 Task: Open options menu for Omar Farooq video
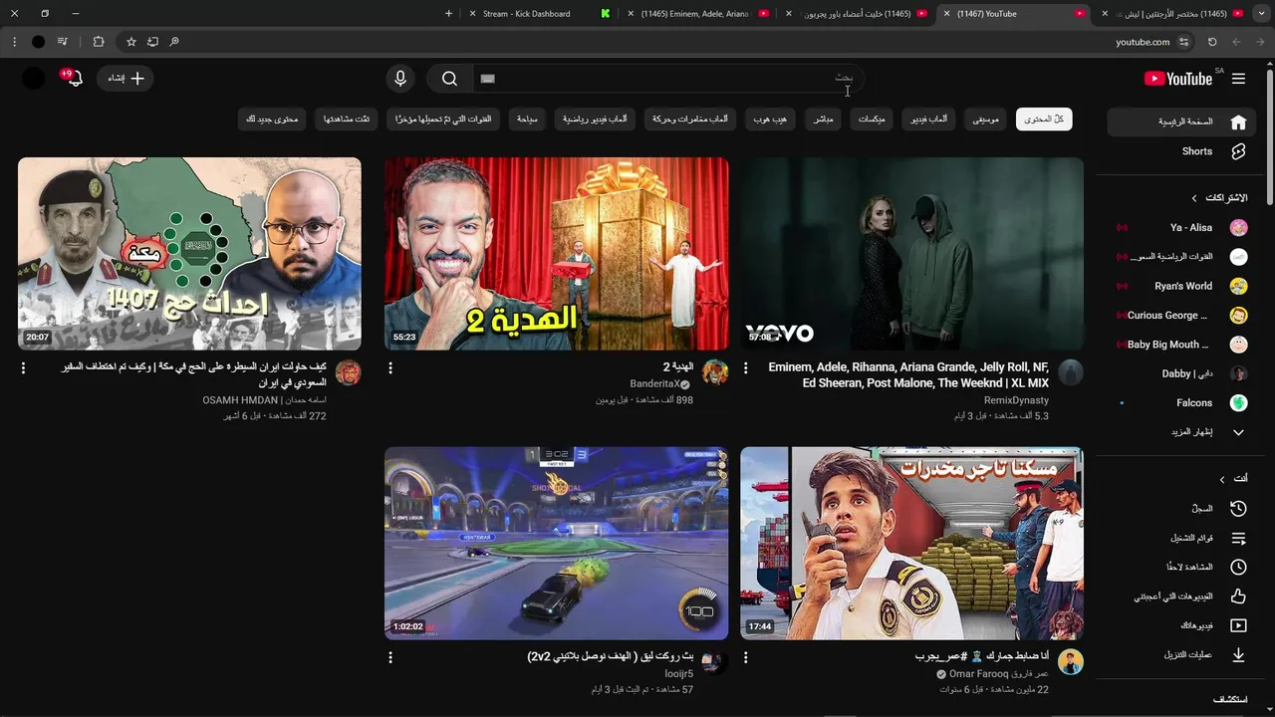click(746, 658)
